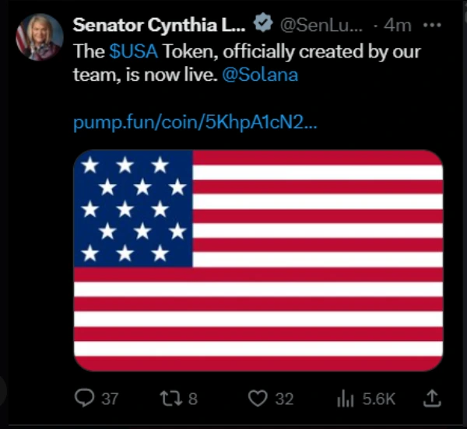This screenshot has height=429, width=467.
Task: Click the tweet text 'officially created by our'
Action: 321,51
